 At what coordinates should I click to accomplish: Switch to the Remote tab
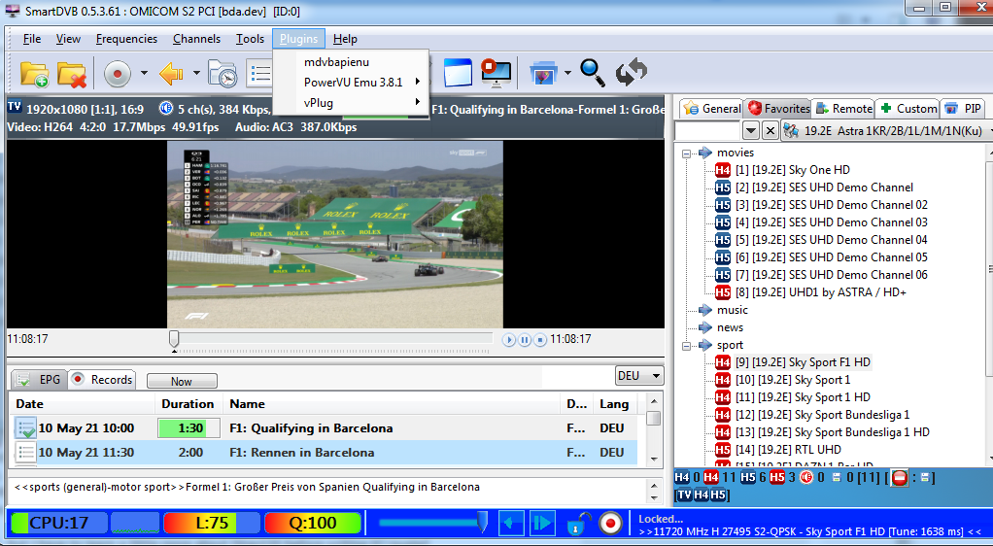tap(844, 108)
